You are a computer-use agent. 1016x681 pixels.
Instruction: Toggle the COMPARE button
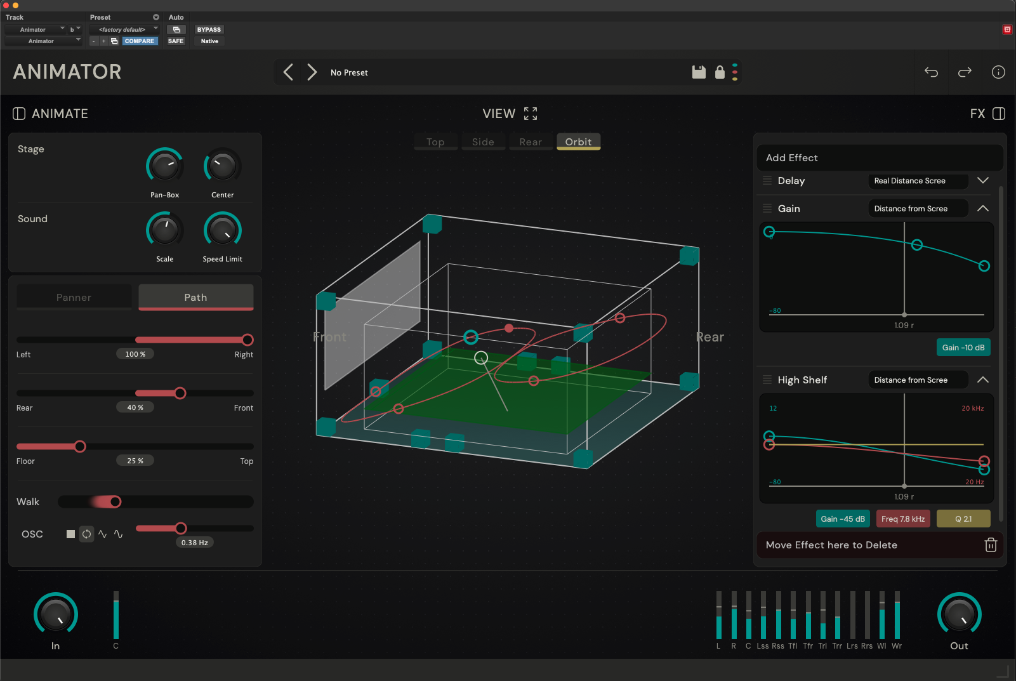point(140,41)
